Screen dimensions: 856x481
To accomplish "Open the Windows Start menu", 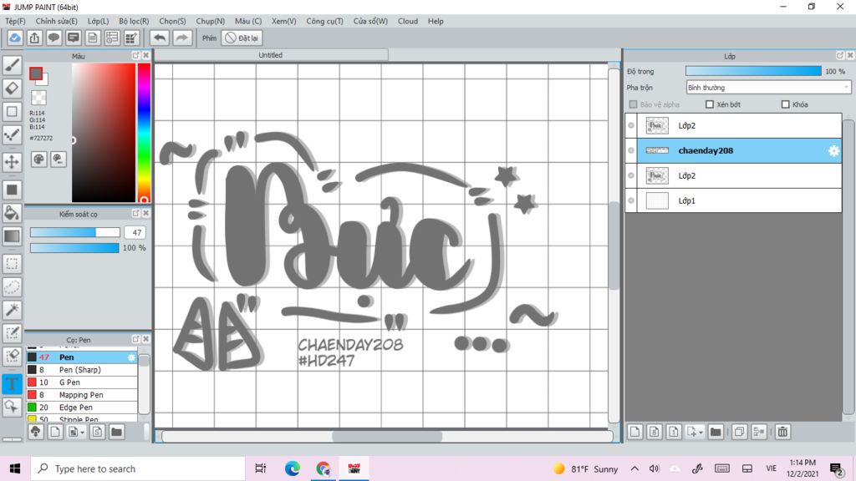I will click(15, 469).
